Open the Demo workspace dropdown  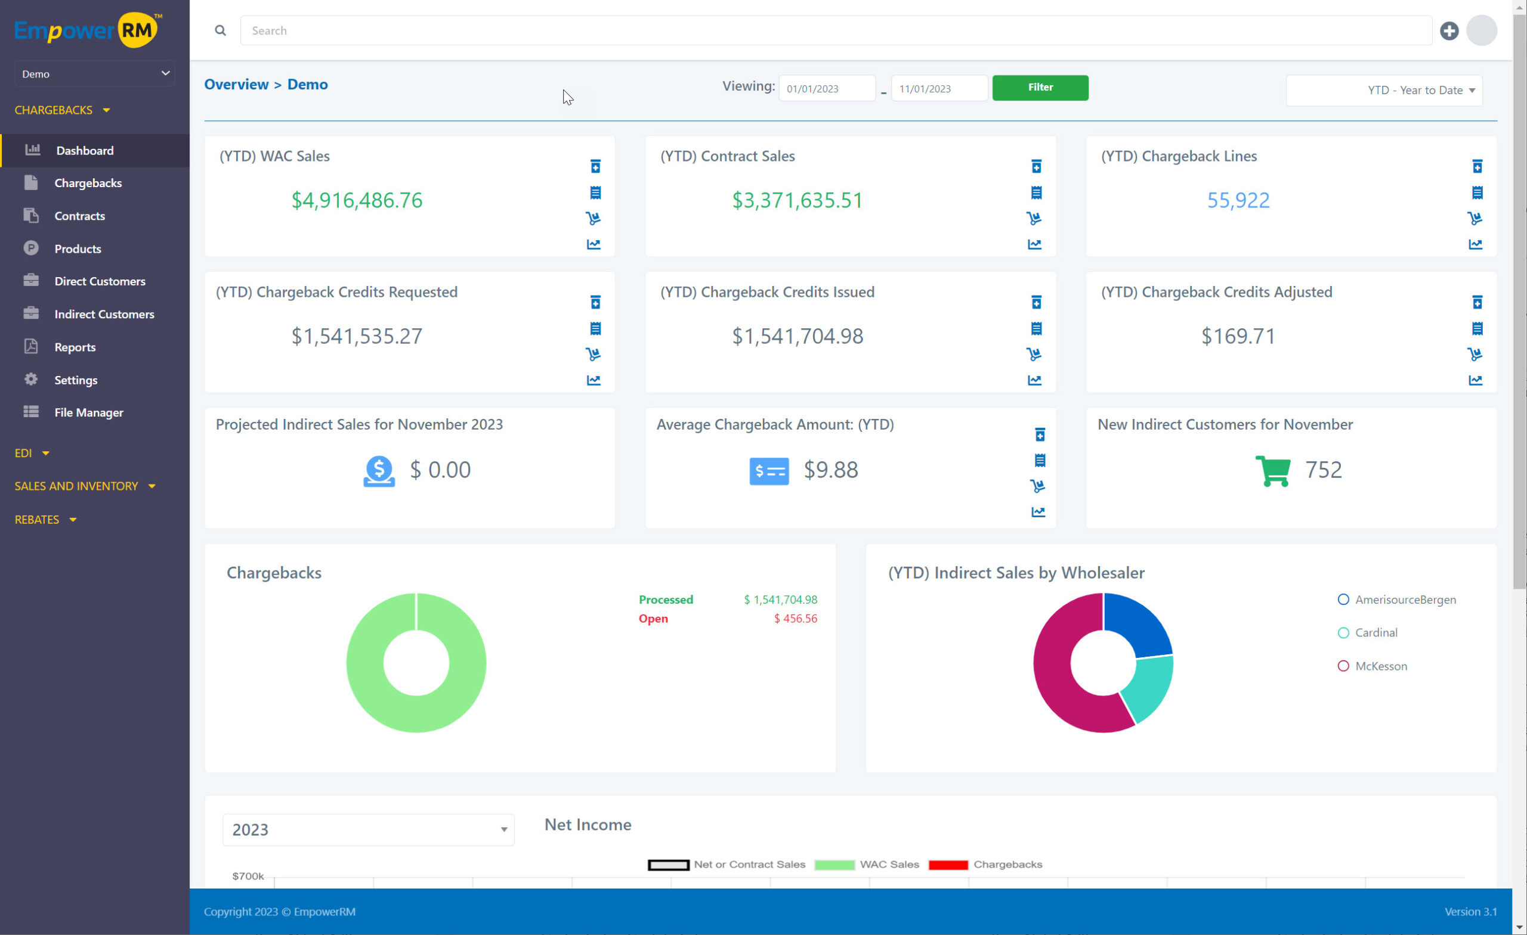tap(94, 73)
